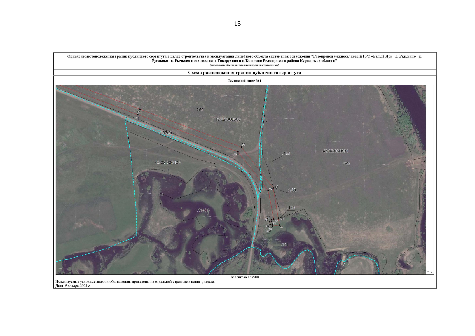
Task: Click boundary point 90 marker
Action: pos(278,218)
